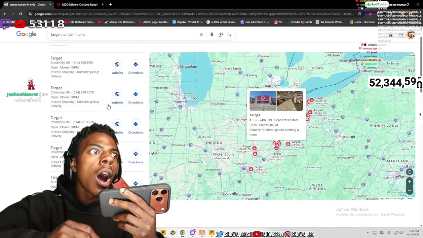Open the Dreader by Donitz bookmark
The width and height of the screenshot is (423, 238).
(299, 22)
